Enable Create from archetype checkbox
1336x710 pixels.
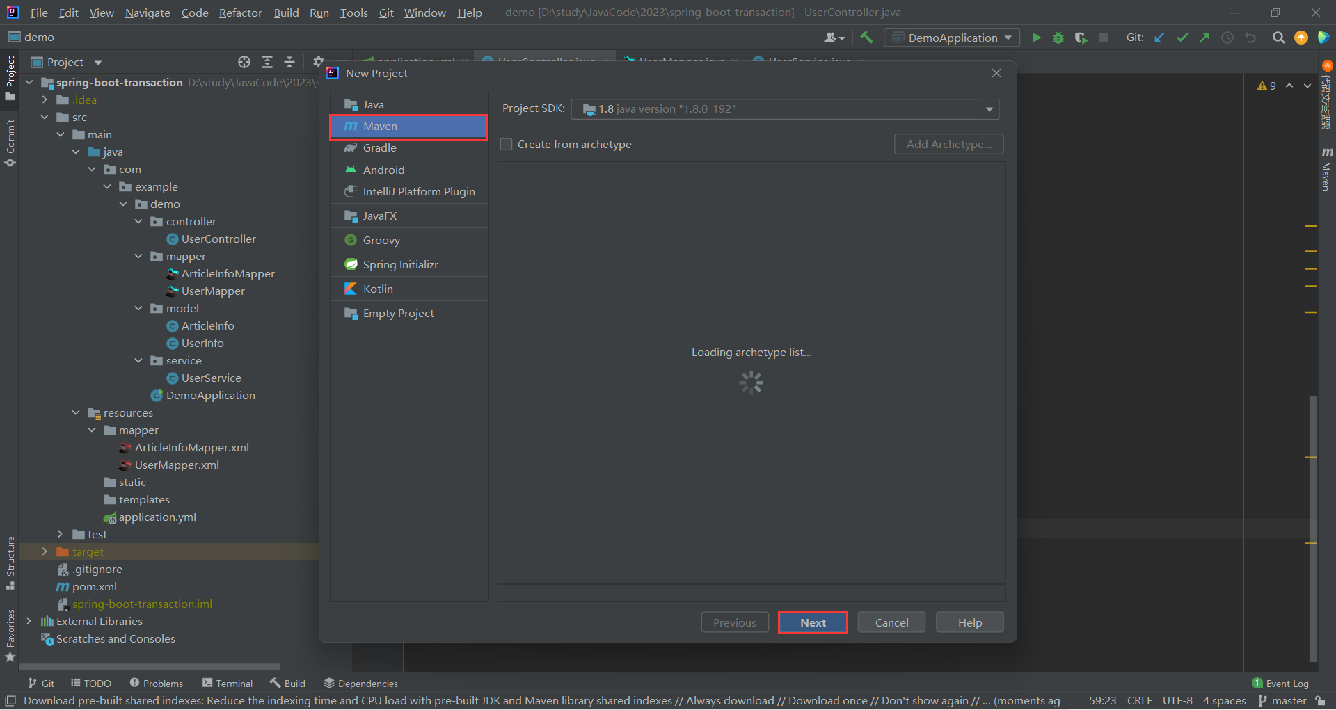pos(507,144)
